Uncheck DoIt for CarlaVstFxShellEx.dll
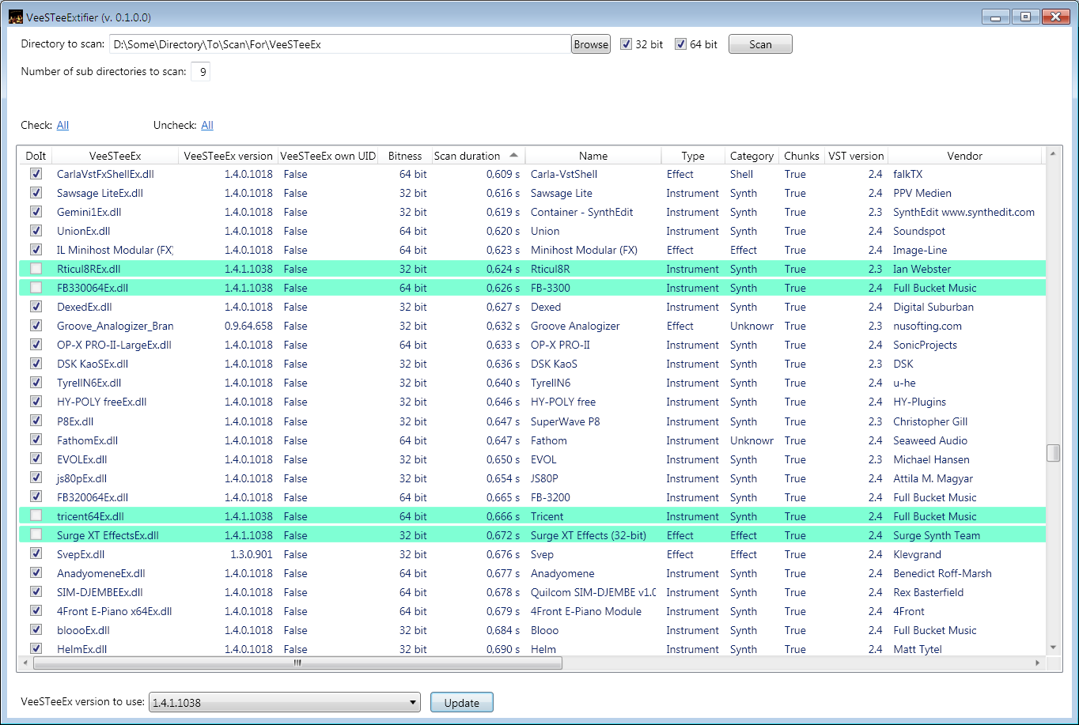 point(36,174)
